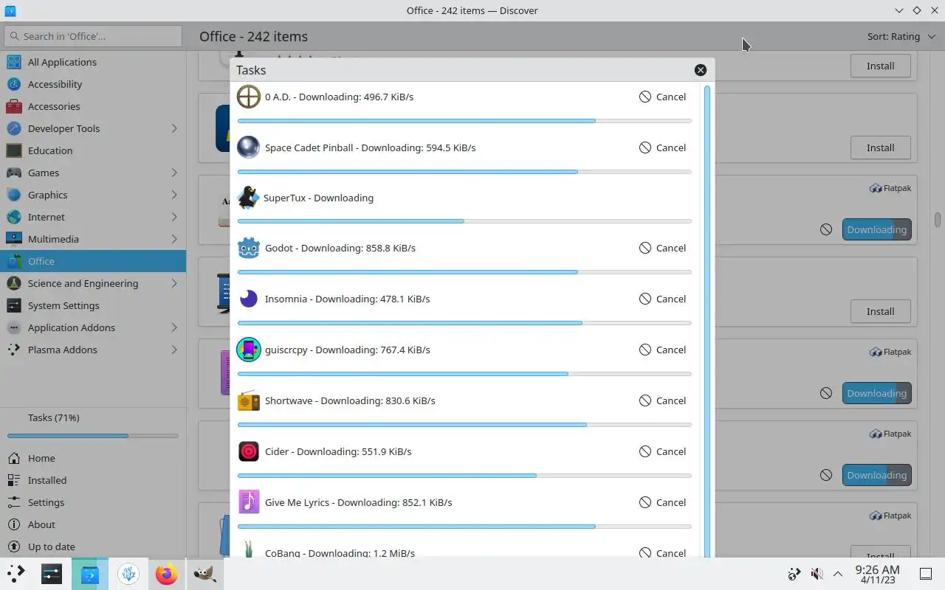This screenshot has width=945, height=590.
Task: Open the System Settings category
Action: coord(93,305)
